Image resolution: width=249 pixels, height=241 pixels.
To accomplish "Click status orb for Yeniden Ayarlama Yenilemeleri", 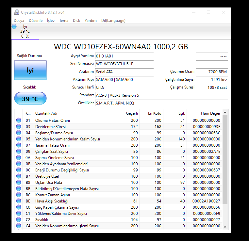I will point(19,164).
